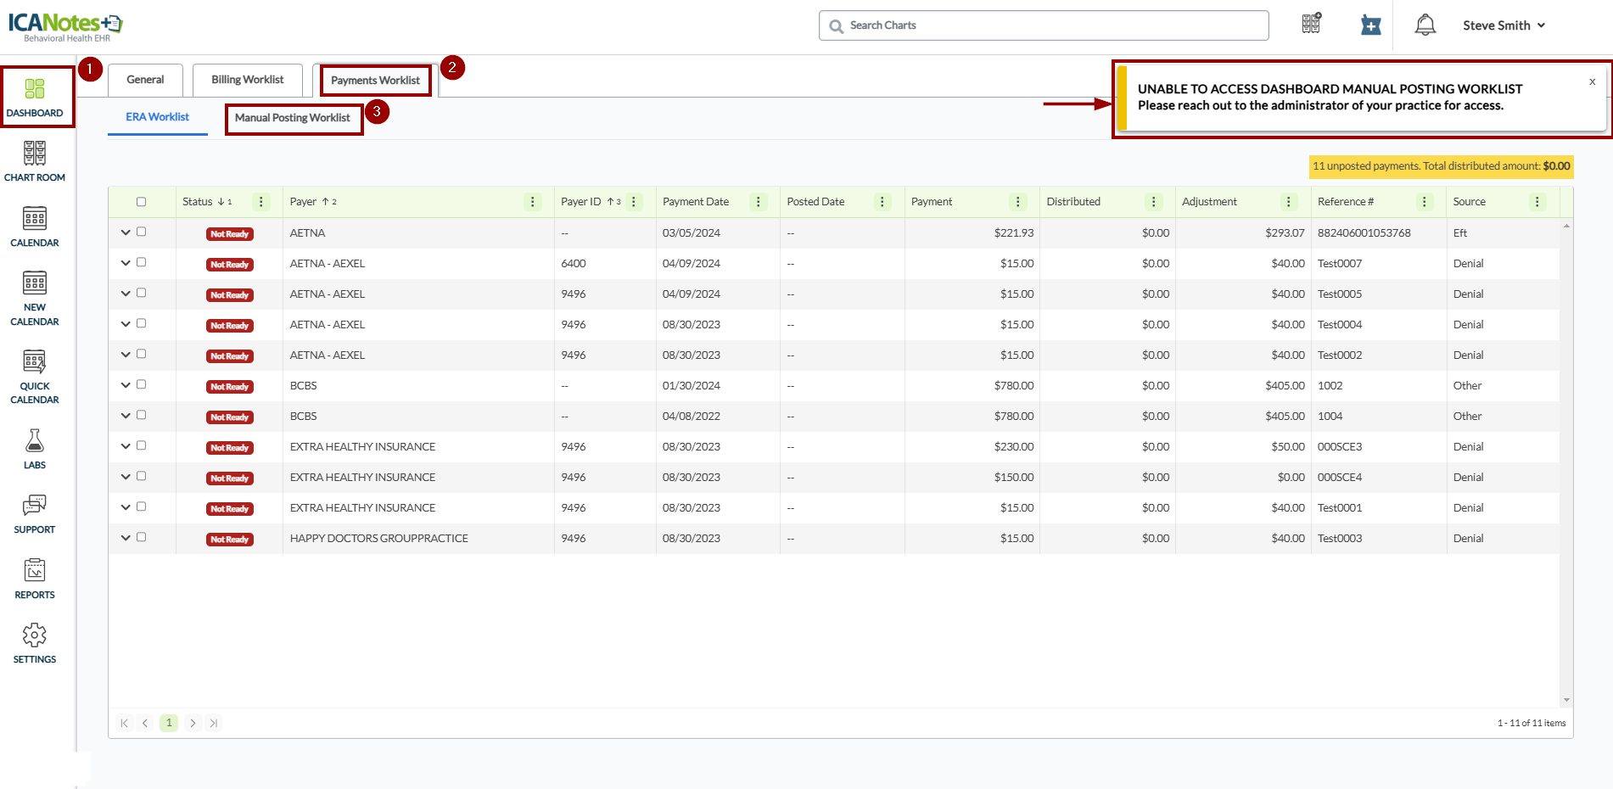Sort by the Payment Date column header
The width and height of the screenshot is (1613, 789).
point(696,202)
